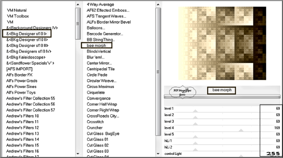Click the filter list scroll-down arrow
The image size is (283, 158).
coord(158,154)
